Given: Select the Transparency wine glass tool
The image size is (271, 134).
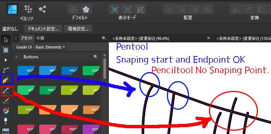Looking at the screenshot, I should [x=6, y=121].
